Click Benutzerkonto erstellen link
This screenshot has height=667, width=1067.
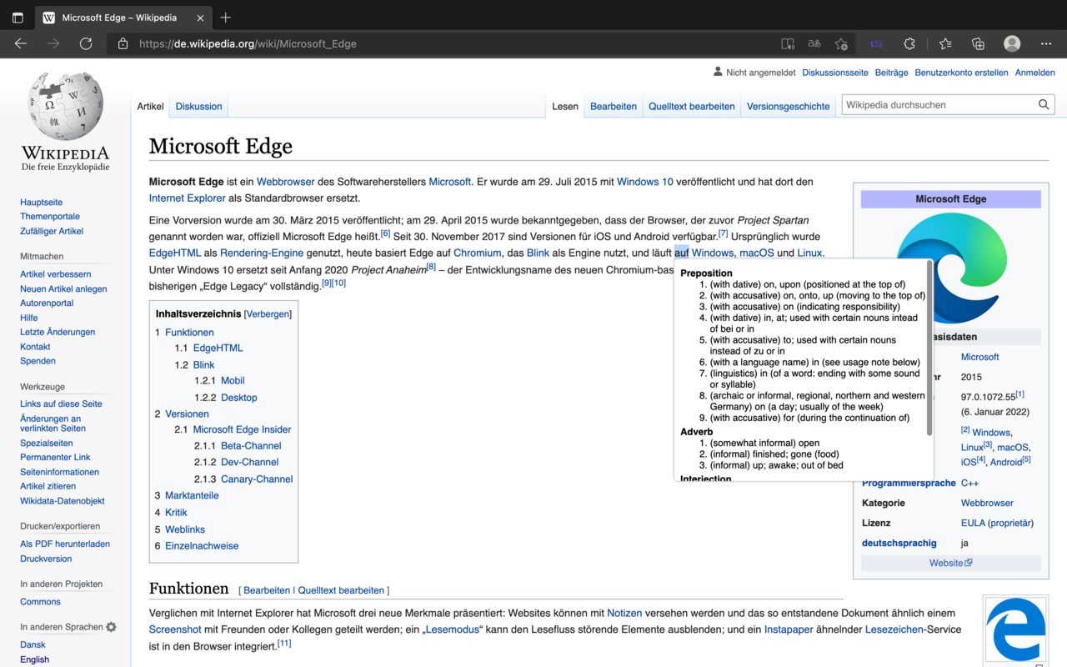(961, 73)
